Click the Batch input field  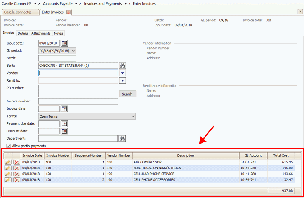[57, 58]
